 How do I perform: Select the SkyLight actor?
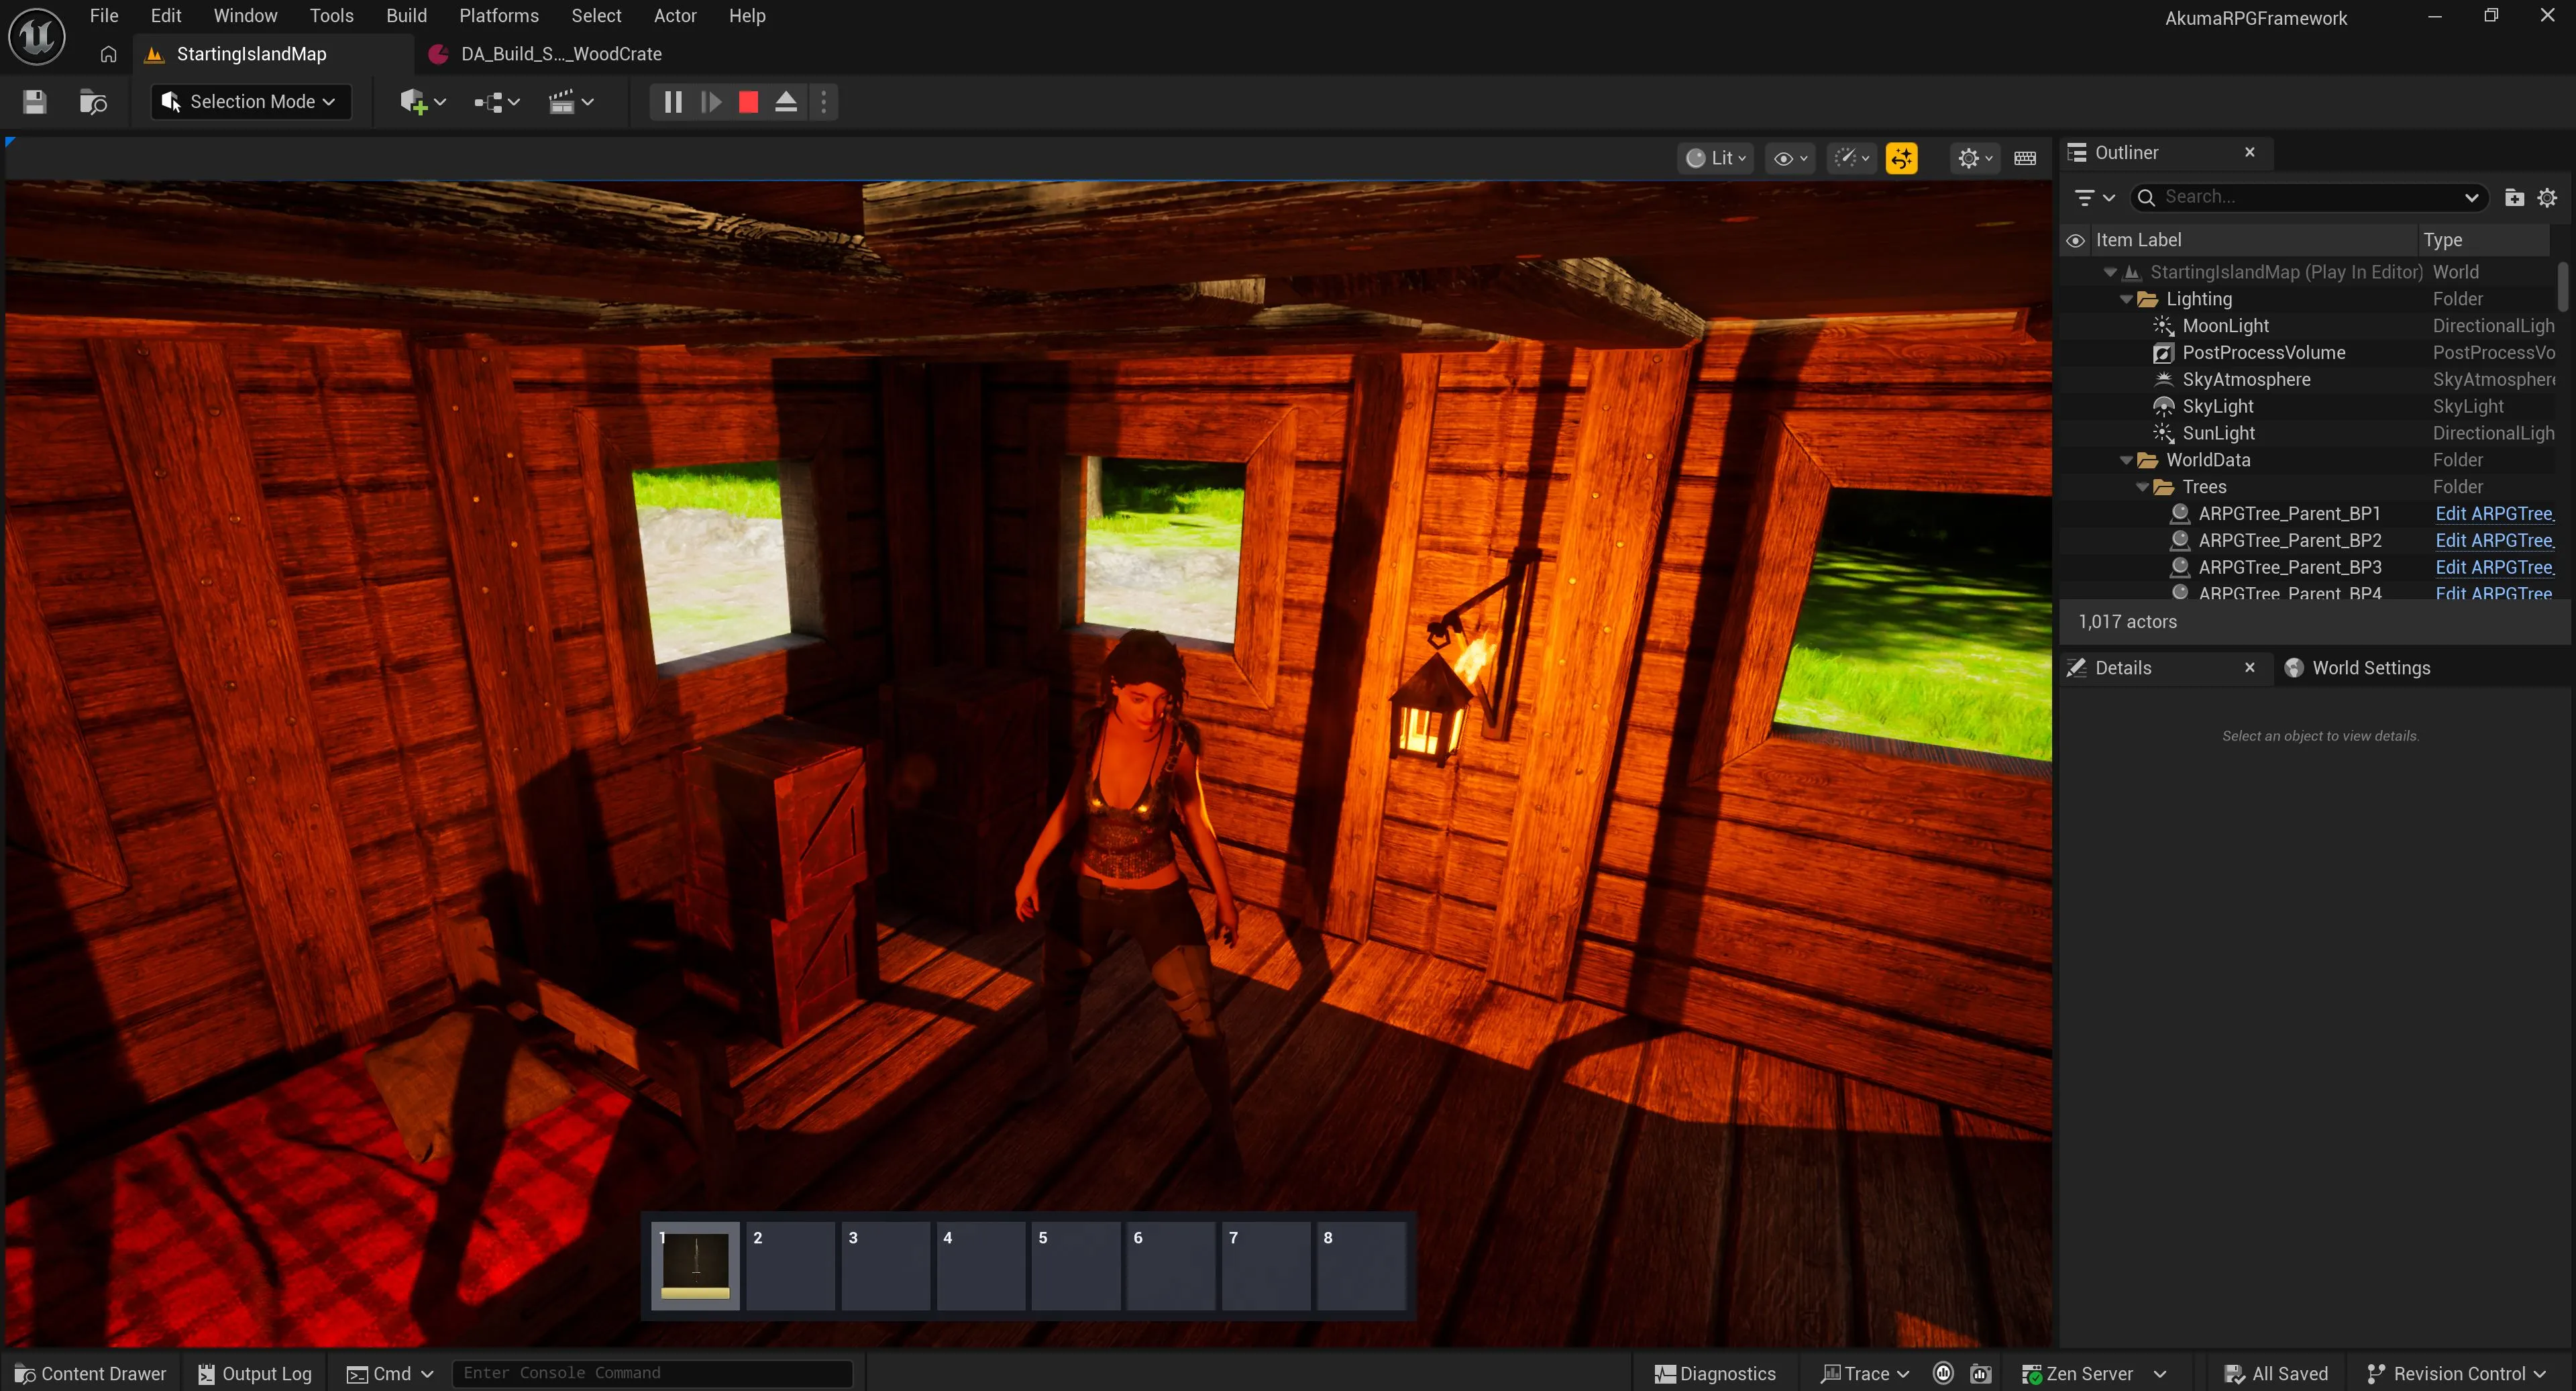2217,407
